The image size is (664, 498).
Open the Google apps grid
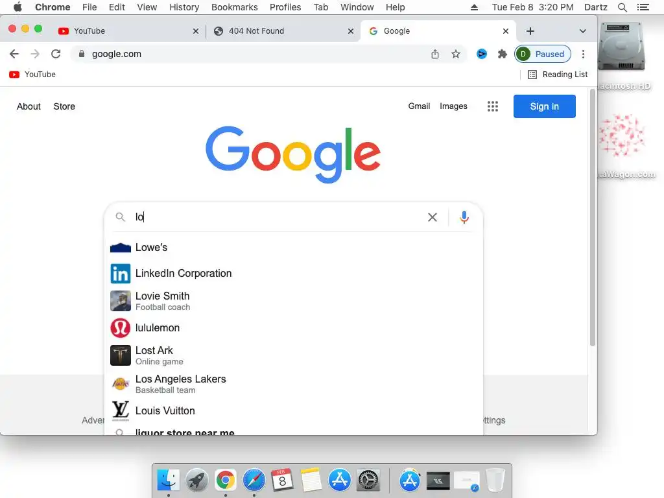coord(493,106)
